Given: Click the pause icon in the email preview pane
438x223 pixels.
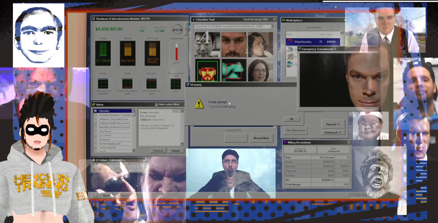Looking at the screenshot, I should tap(174, 111).
